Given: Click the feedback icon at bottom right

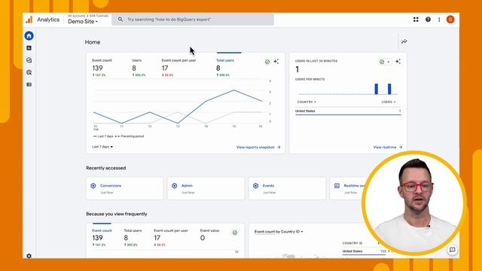Looking at the screenshot, I should [x=452, y=249].
